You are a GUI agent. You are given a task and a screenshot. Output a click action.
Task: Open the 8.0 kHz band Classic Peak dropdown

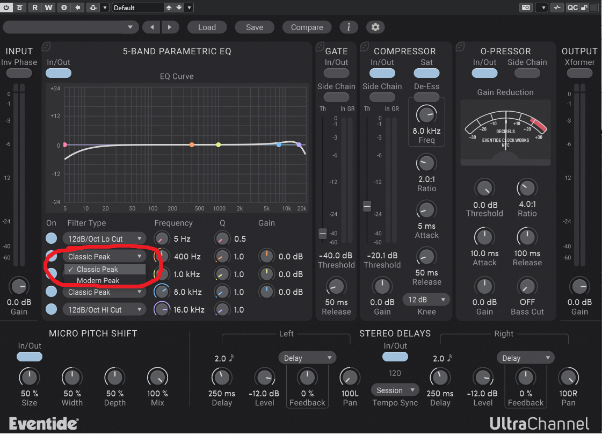point(104,292)
